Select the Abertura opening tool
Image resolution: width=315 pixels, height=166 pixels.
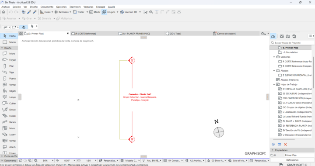(9, 147)
